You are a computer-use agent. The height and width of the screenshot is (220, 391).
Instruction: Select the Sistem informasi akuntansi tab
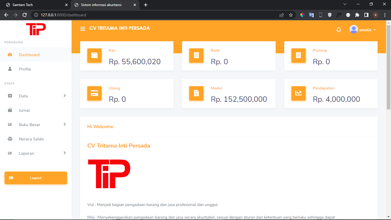pyautogui.click(x=105, y=5)
